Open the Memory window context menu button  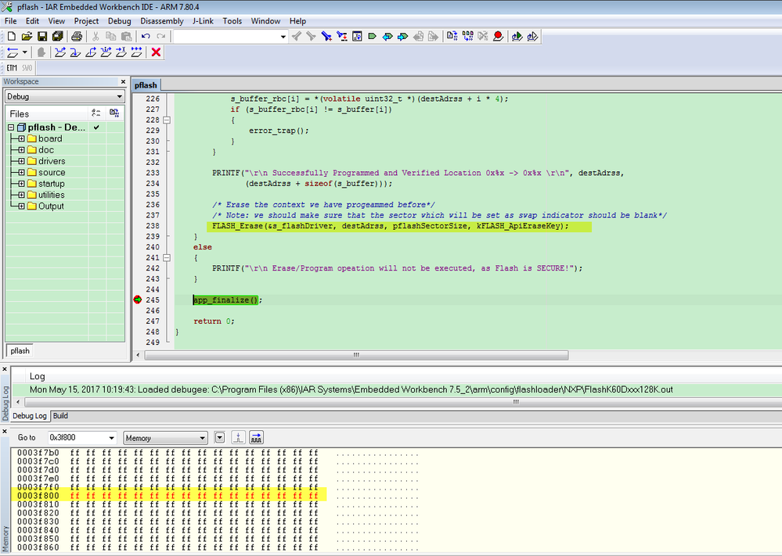(x=219, y=437)
